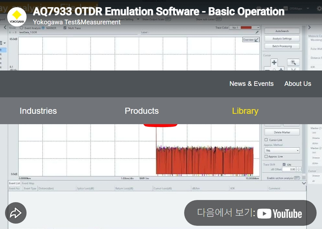Viewport: 322px width, 229px height.
Task: Open the Products menu
Action: coord(142,111)
